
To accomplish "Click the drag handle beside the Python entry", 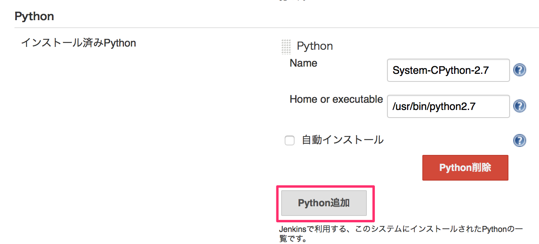I will (286, 47).
